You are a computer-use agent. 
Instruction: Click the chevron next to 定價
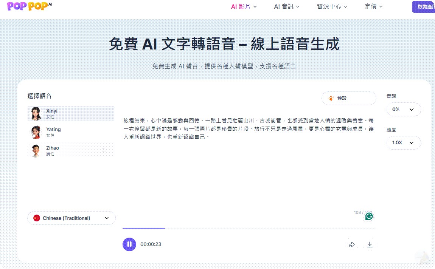381,7
